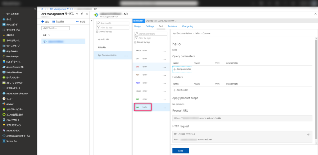This screenshot has width=318, height=155.
Task: Click Add API
Action: pyautogui.click(x=103, y=40)
